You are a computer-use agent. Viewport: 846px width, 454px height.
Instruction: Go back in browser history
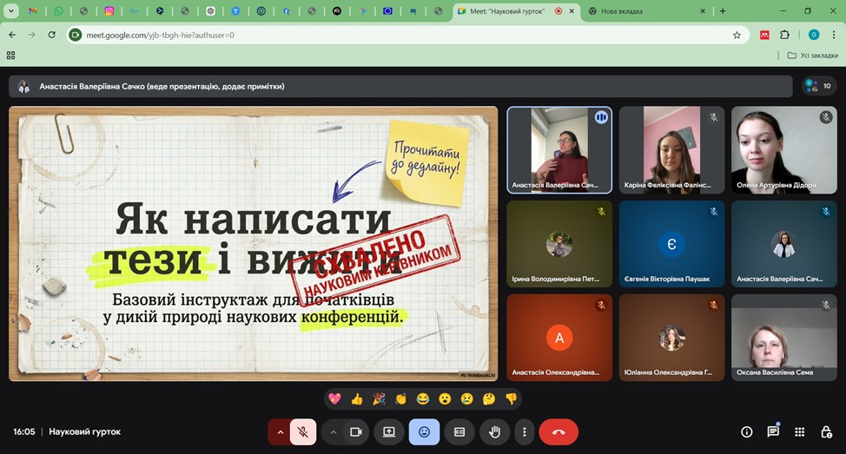click(12, 35)
